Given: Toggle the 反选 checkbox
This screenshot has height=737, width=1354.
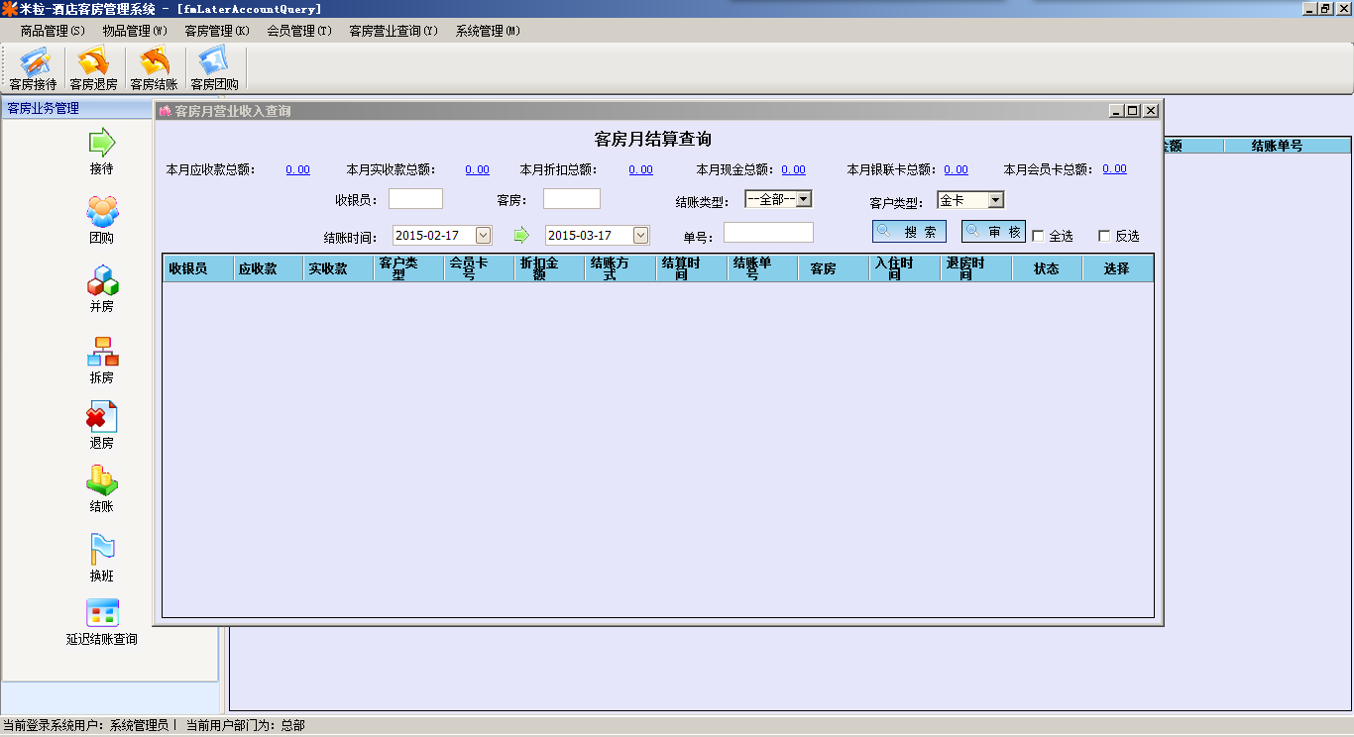Looking at the screenshot, I should (1104, 236).
